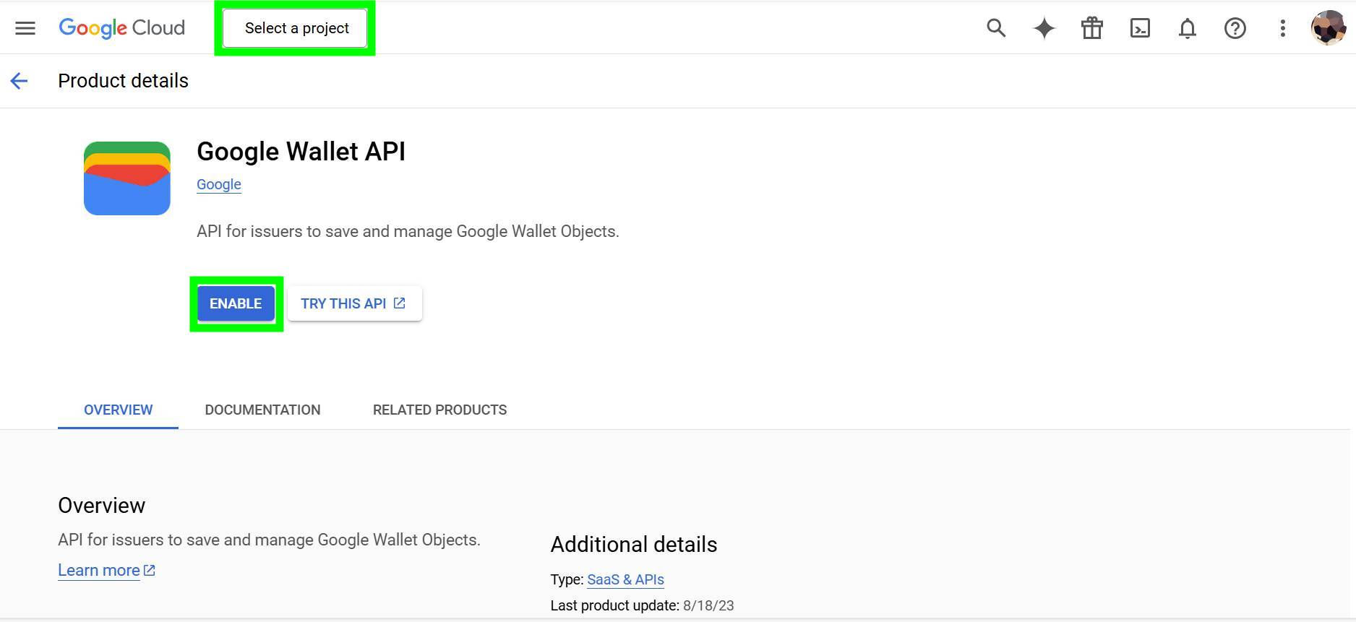Screen dimensions: 1356x622
Task: Click the Google Wallet API title
Action: 301,152
